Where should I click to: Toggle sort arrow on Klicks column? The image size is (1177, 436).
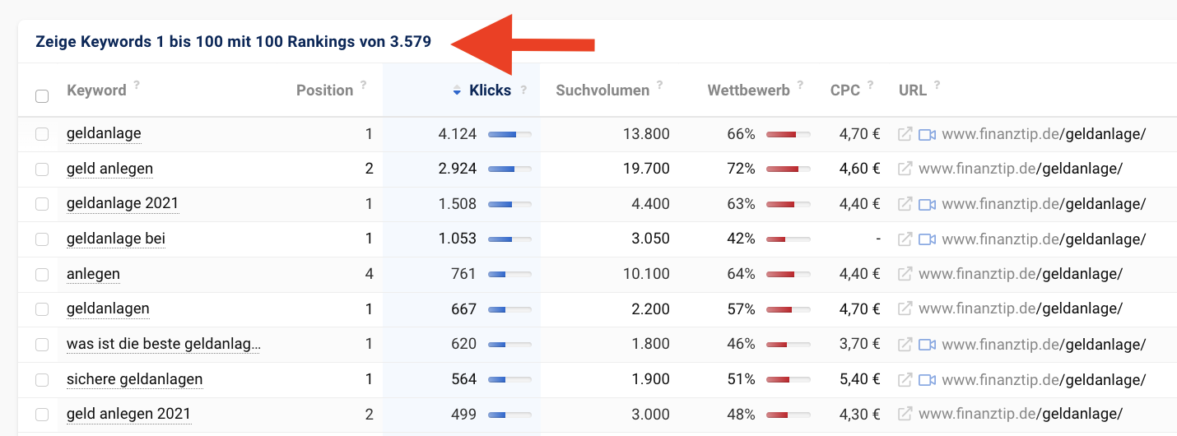[458, 91]
